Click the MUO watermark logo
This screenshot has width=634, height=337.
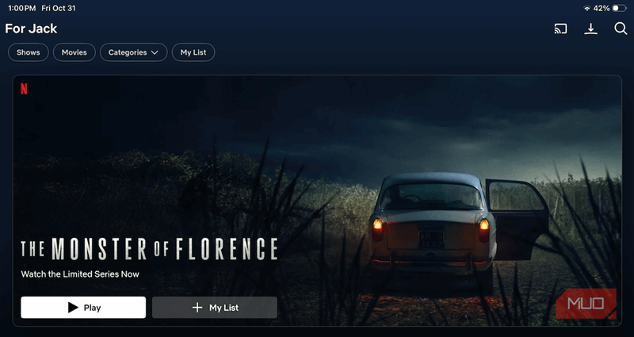(586, 304)
